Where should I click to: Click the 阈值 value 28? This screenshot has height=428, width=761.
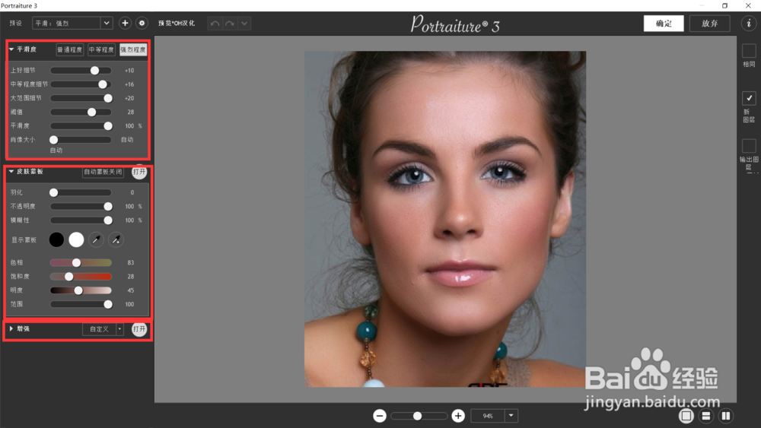point(131,112)
